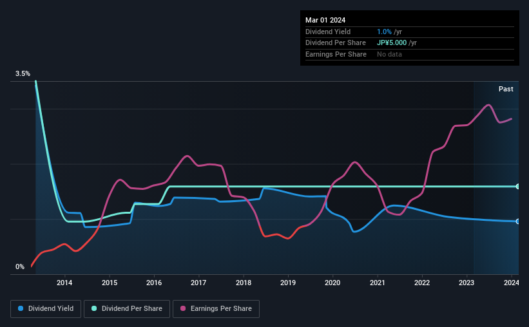
Task: Click the blue Dividend Yield legend dot
Action: tap(21, 308)
